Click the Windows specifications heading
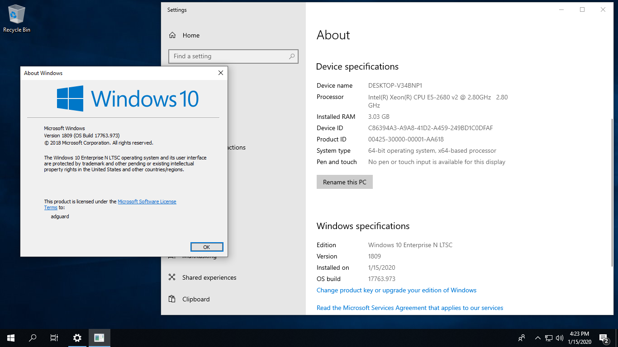618x347 pixels. [363, 226]
